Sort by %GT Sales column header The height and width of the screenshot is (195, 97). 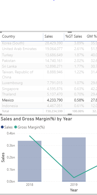pyautogui.click(x=74, y=36)
